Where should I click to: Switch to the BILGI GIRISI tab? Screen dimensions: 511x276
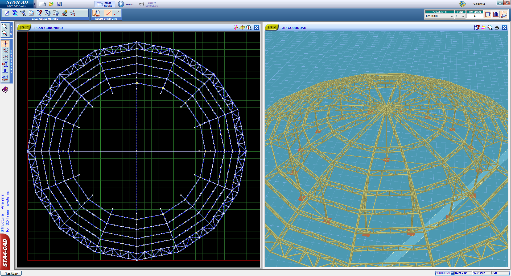tap(105, 4)
